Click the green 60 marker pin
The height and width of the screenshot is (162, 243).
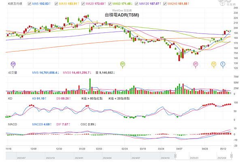123,65
